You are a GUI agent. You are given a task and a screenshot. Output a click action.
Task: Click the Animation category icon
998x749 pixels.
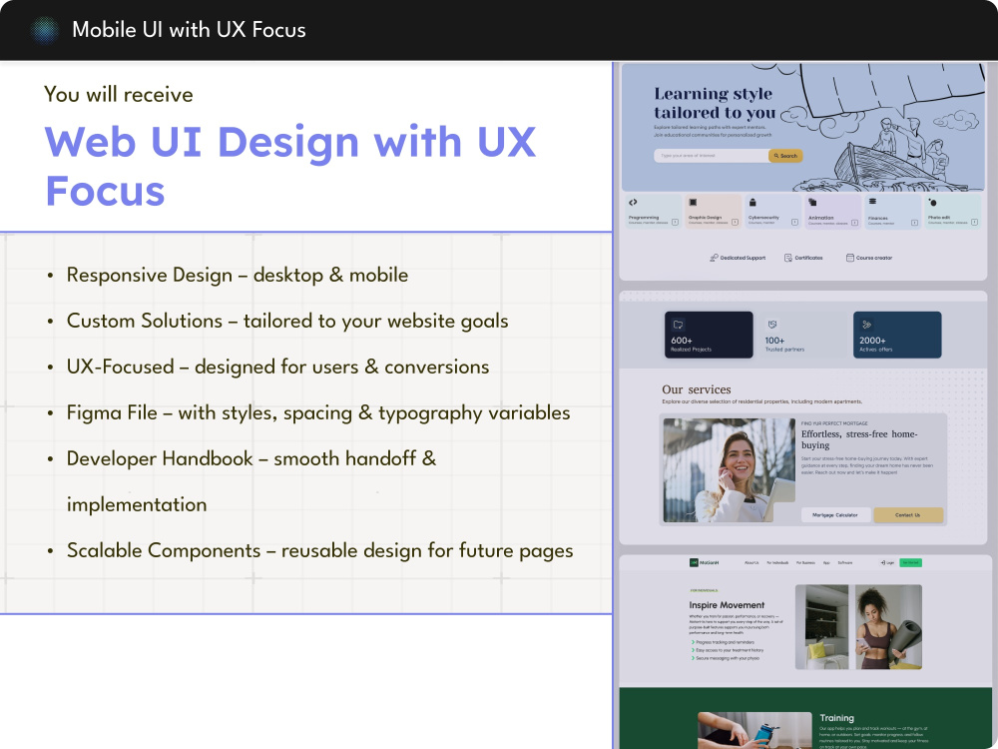point(812,203)
